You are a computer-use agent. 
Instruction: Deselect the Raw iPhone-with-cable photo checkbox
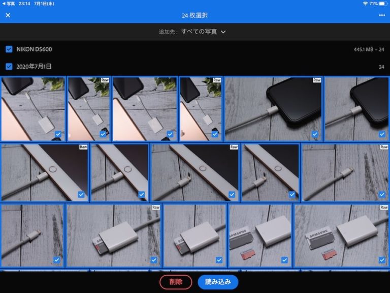315,134
